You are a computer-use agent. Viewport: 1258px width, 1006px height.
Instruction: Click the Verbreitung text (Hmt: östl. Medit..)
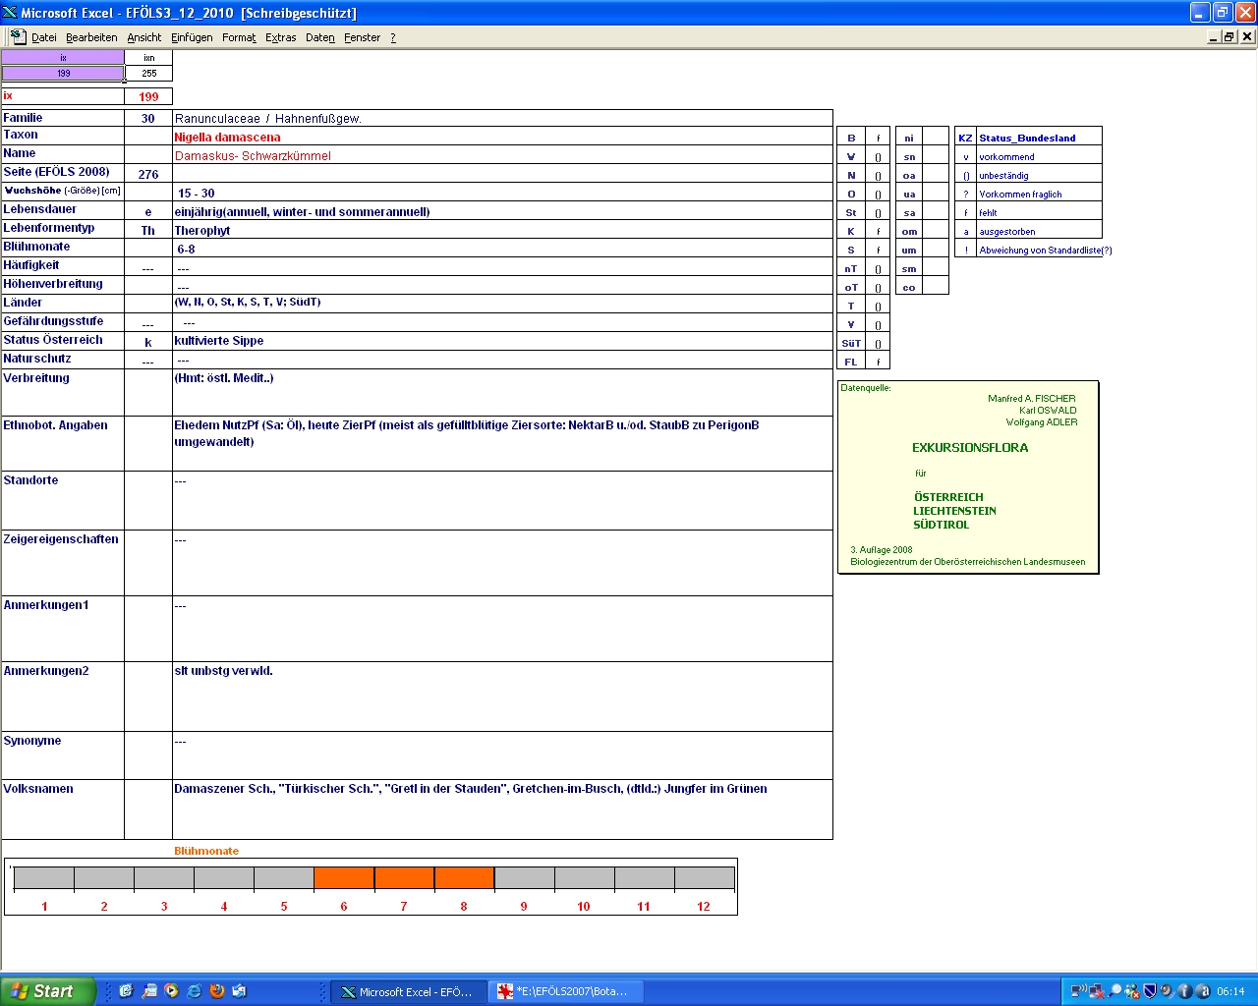pos(224,378)
